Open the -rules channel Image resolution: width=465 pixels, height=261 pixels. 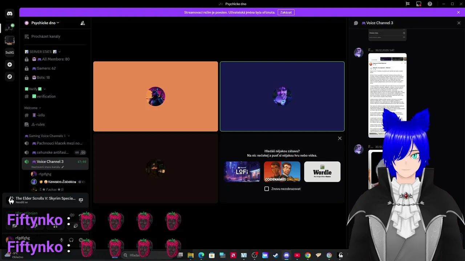[x=54, y=124]
